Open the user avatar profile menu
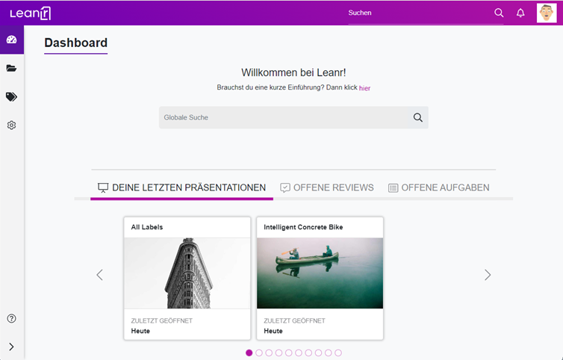563x360 pixels. click(x=547, y=13)
